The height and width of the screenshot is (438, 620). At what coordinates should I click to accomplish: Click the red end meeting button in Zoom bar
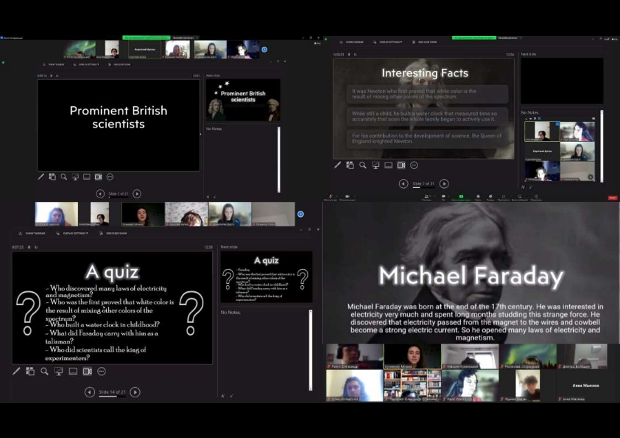coord(612,198)
